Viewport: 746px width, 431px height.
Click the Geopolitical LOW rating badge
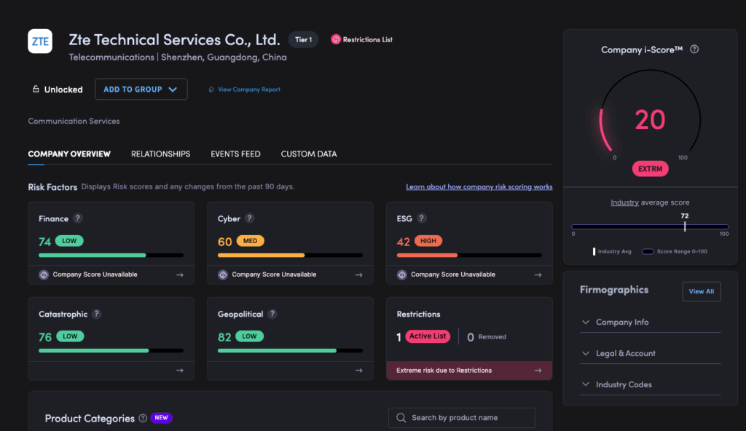(x=249, y=336)
